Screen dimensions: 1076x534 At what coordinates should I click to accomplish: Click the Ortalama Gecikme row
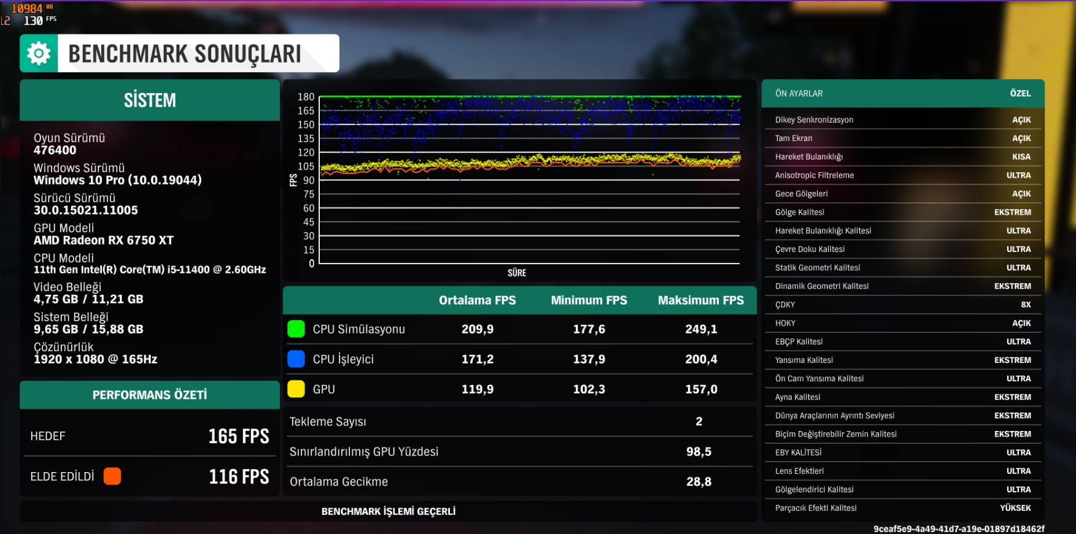click(519, 481)
